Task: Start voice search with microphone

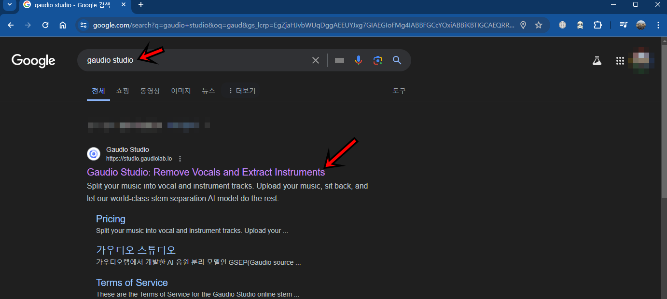Action: pos(358,60)
